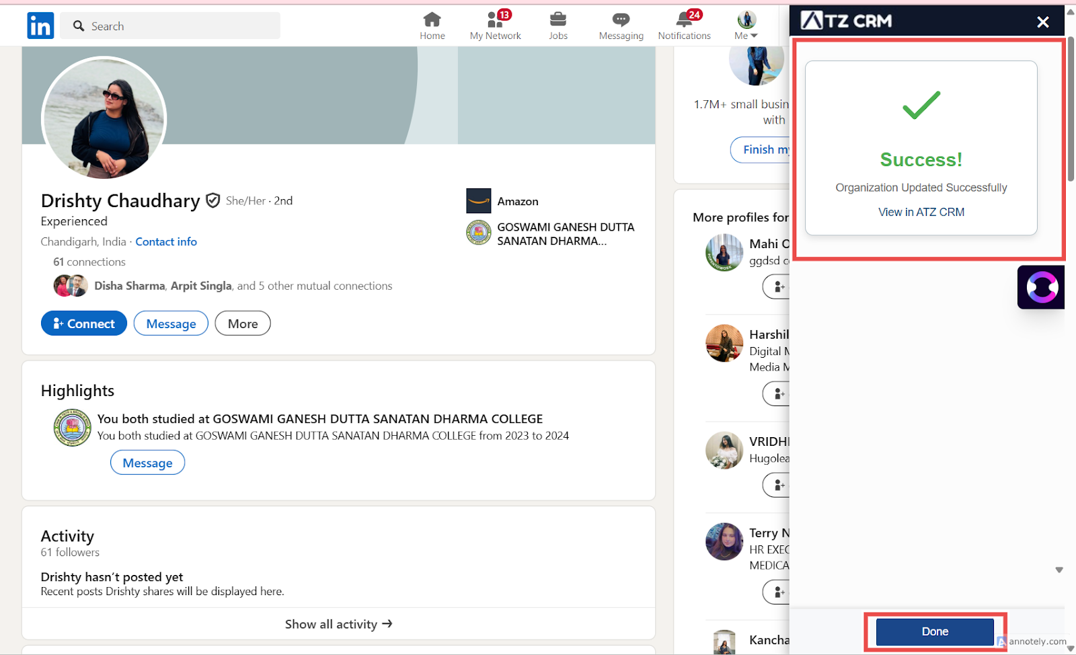Message Drishty from the profile header

(171, 323)
